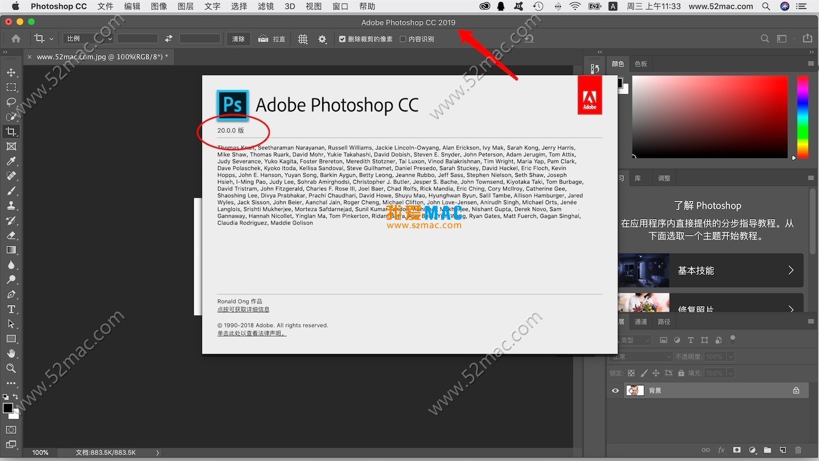Open the 比例 crop ratio dropdown

pos(88,39)
